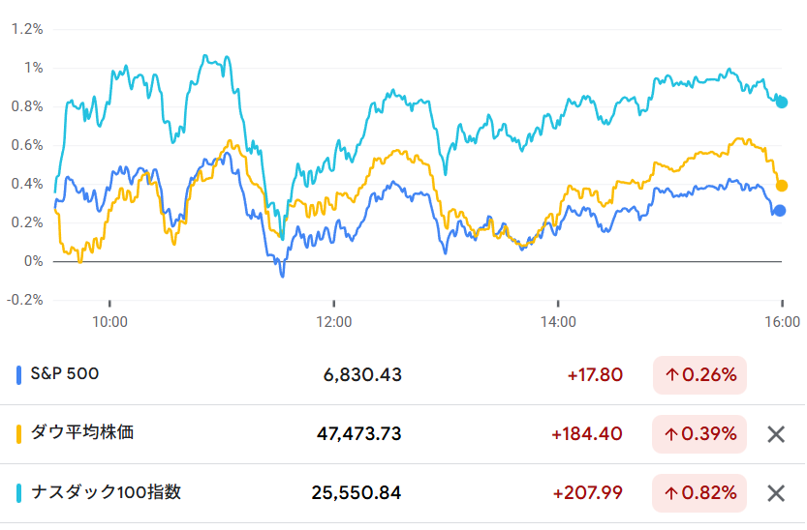Click the S&P 500 price 6,830.43
The height and width of the screenshot is (530, 807).
[362, 375]
